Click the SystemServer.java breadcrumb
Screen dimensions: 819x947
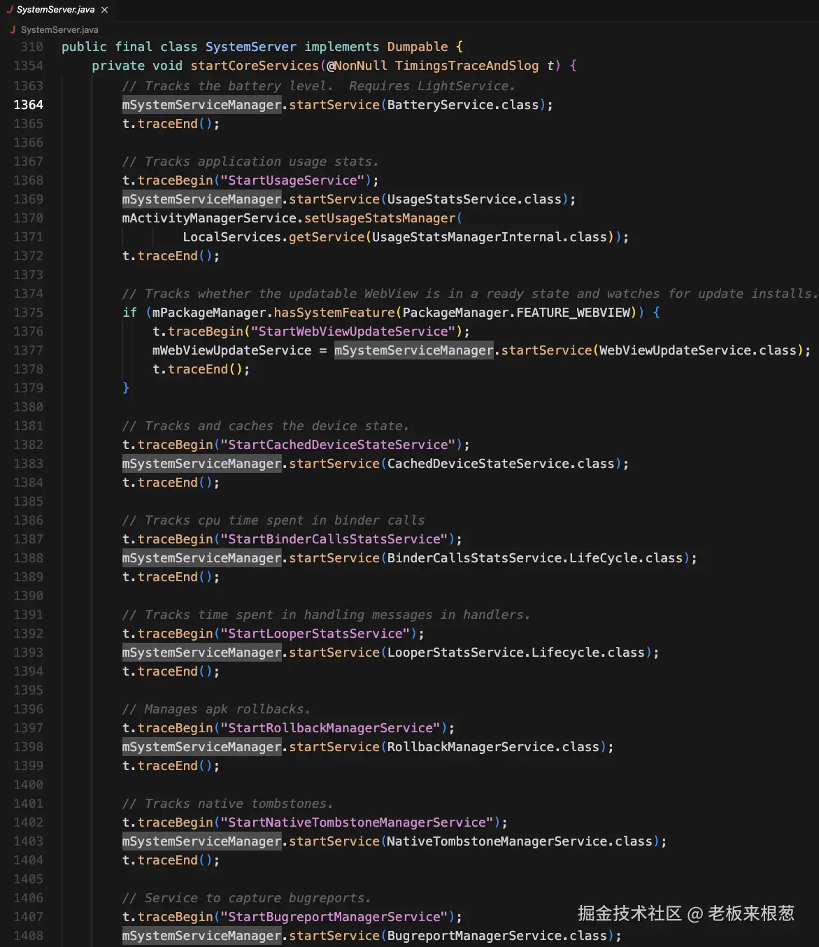pos(59,29)
